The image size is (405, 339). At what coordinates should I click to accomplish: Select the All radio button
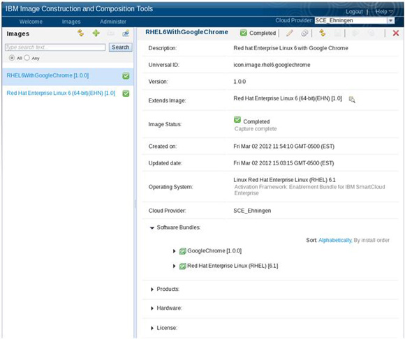[x=12, y=58]
